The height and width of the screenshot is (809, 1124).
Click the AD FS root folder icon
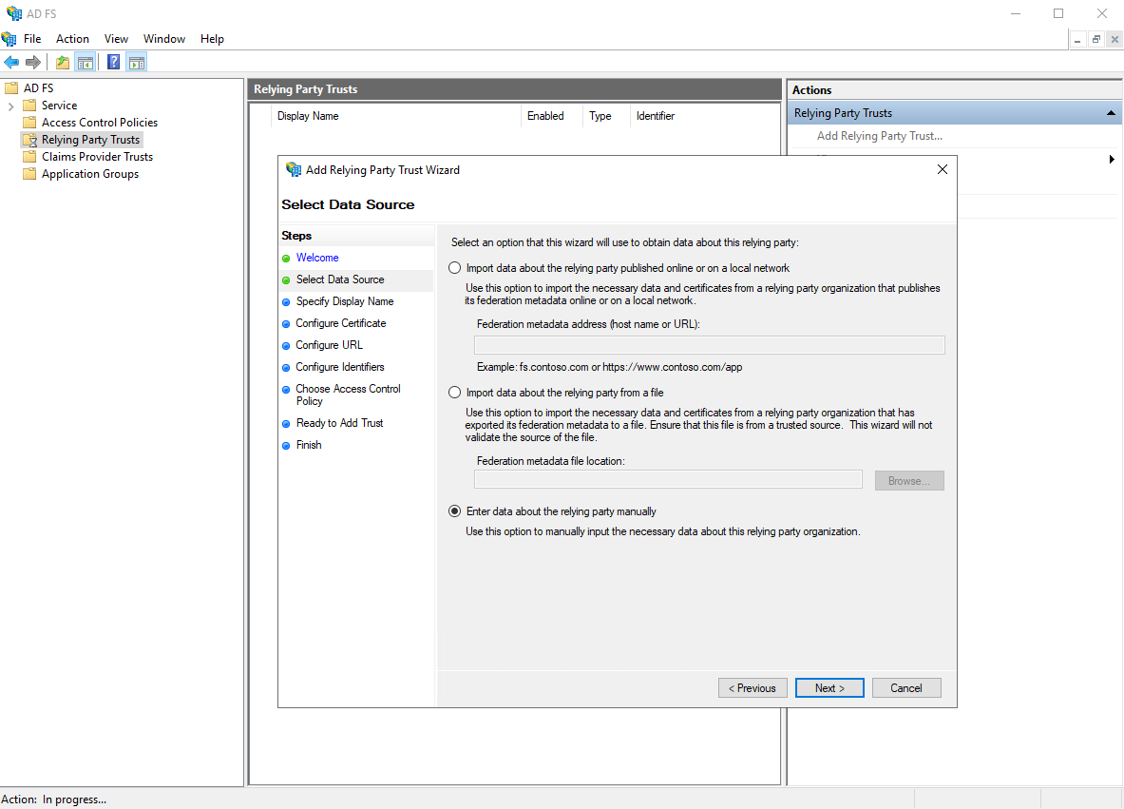pos(11,88)
